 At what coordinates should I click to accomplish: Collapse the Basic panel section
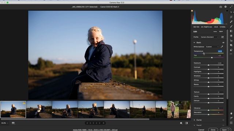[x=194, y=43]
